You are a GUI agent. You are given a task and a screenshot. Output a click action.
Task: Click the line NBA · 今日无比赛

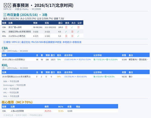(11, 81)
